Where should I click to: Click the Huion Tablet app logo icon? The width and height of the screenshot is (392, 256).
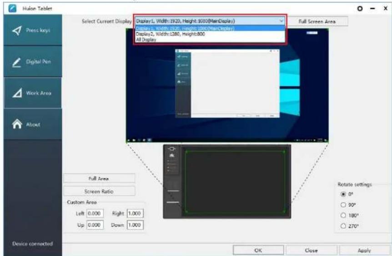[12, 8]
